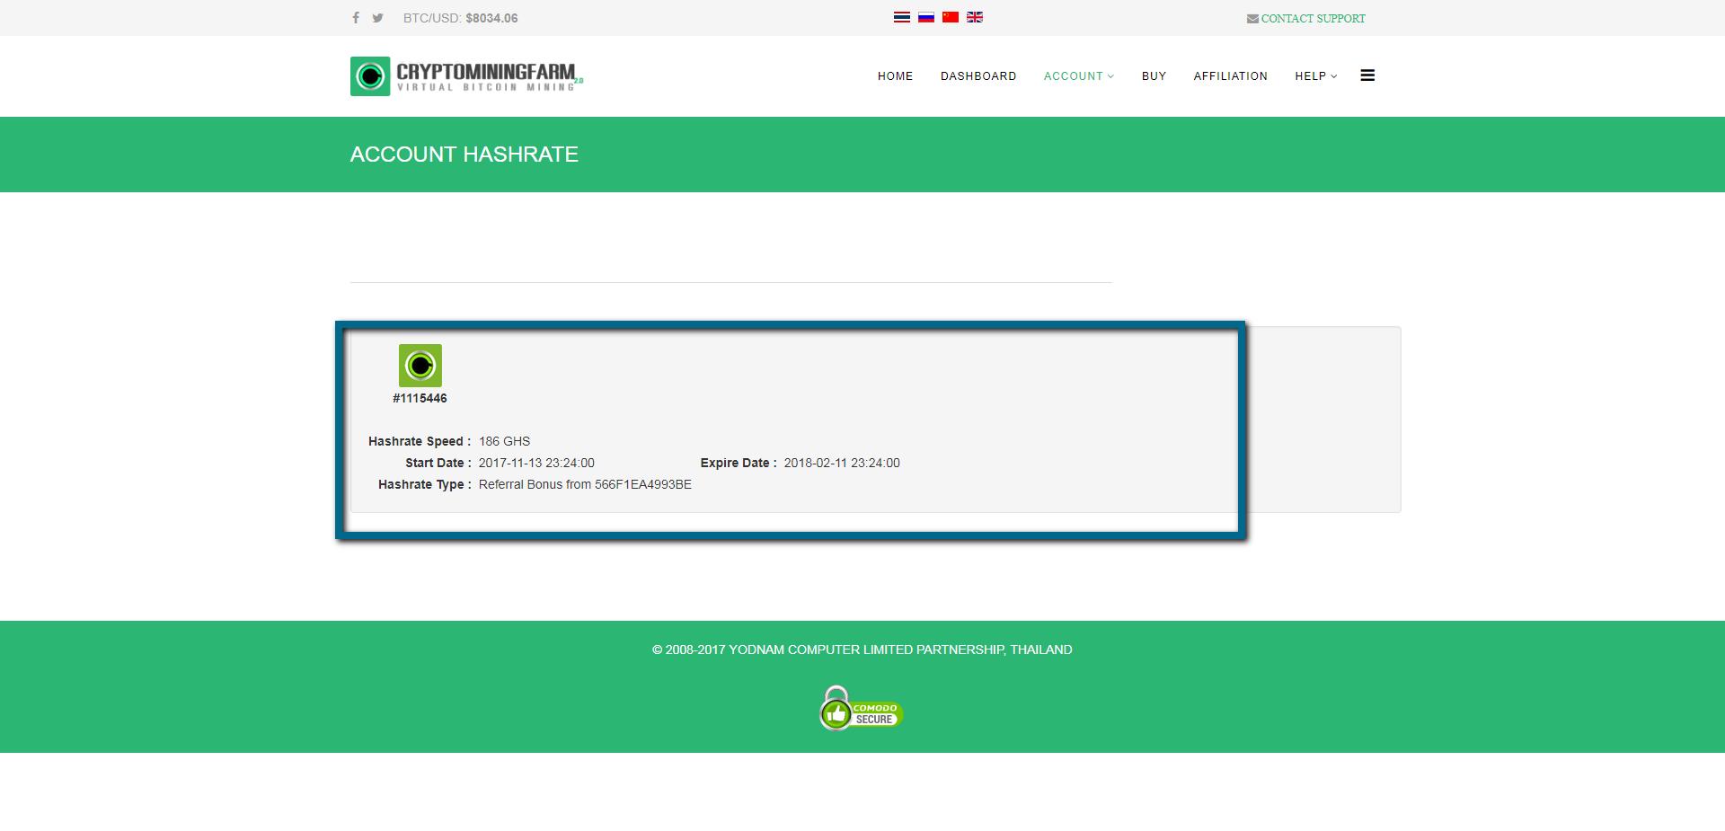
Task: Click the Twitter bird icon
Action: tap(378, 18)
